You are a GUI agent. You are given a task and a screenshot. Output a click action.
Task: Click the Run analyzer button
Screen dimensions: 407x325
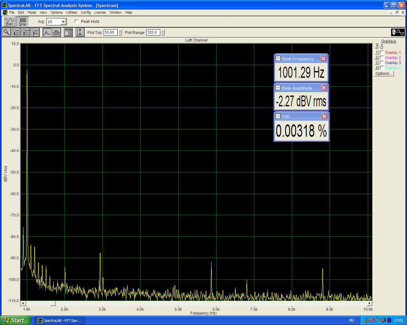coord(9,22)
